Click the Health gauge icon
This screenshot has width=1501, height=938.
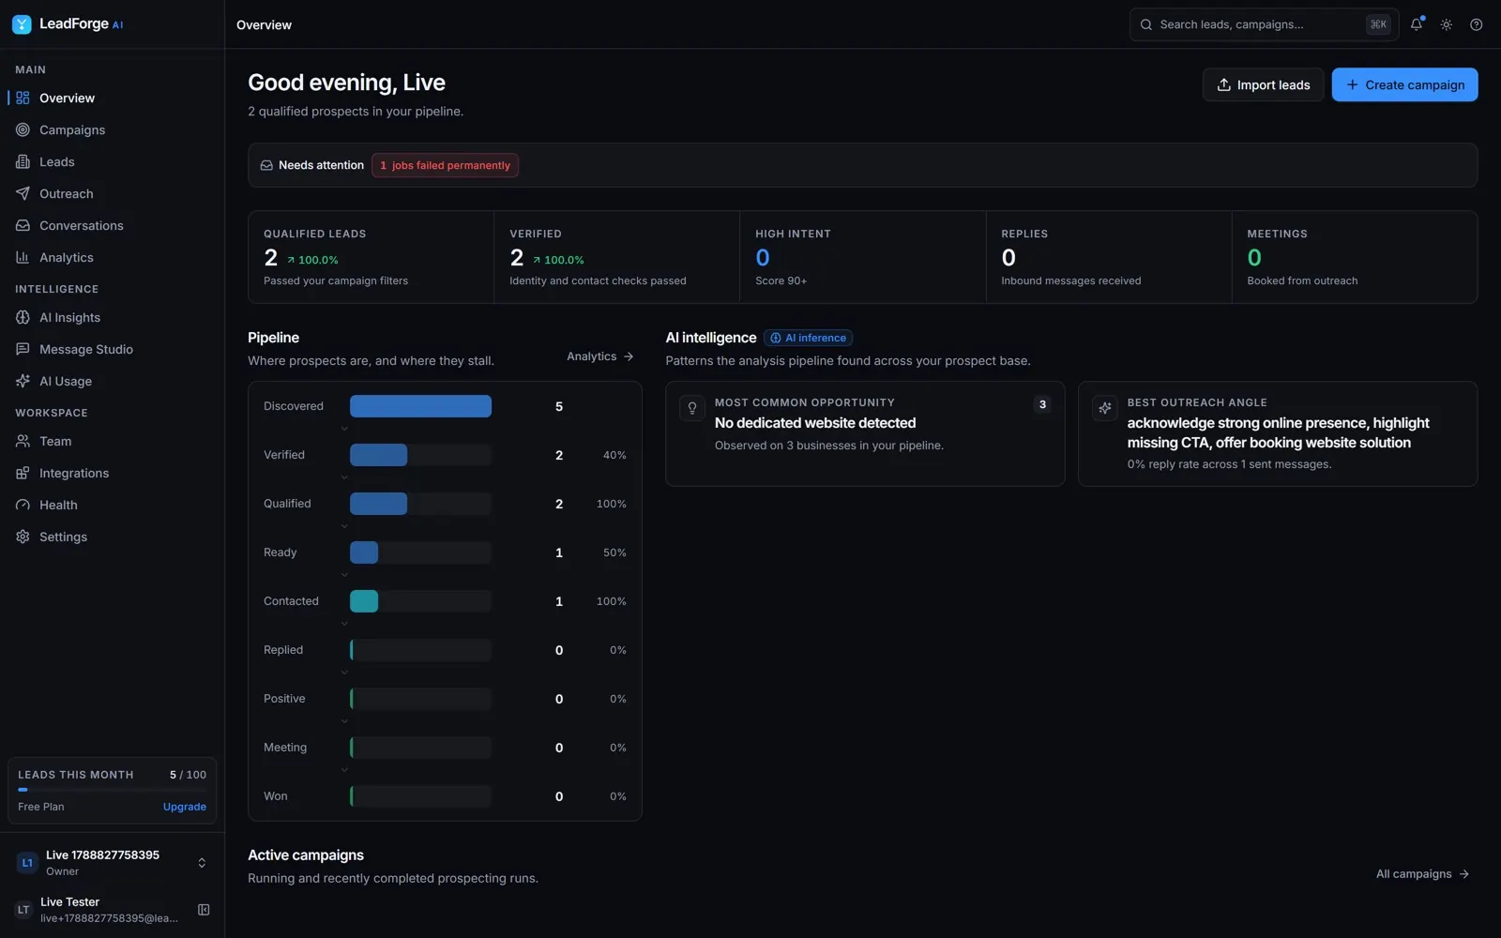(x=23, y=505)
